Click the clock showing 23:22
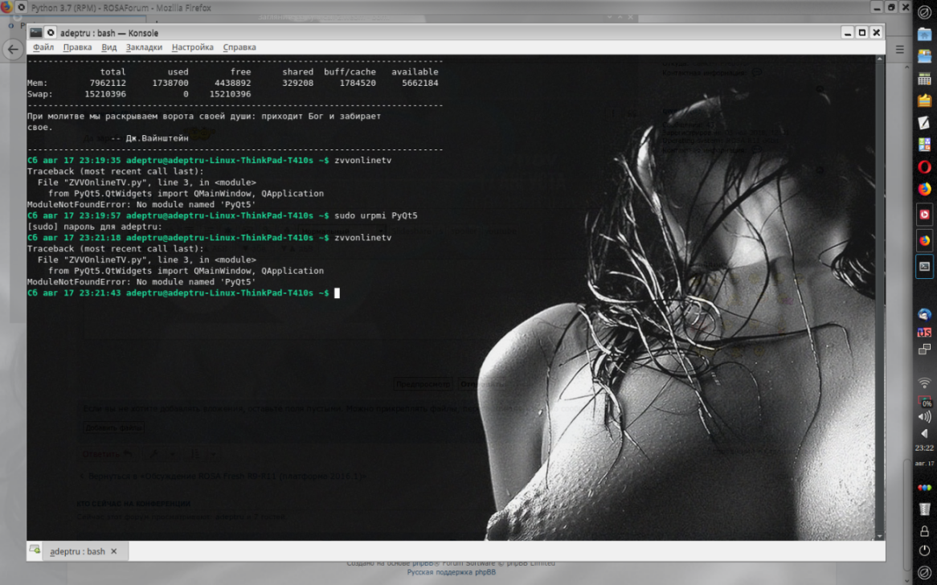This screenshot has width=937, height=585. [924, 448]
